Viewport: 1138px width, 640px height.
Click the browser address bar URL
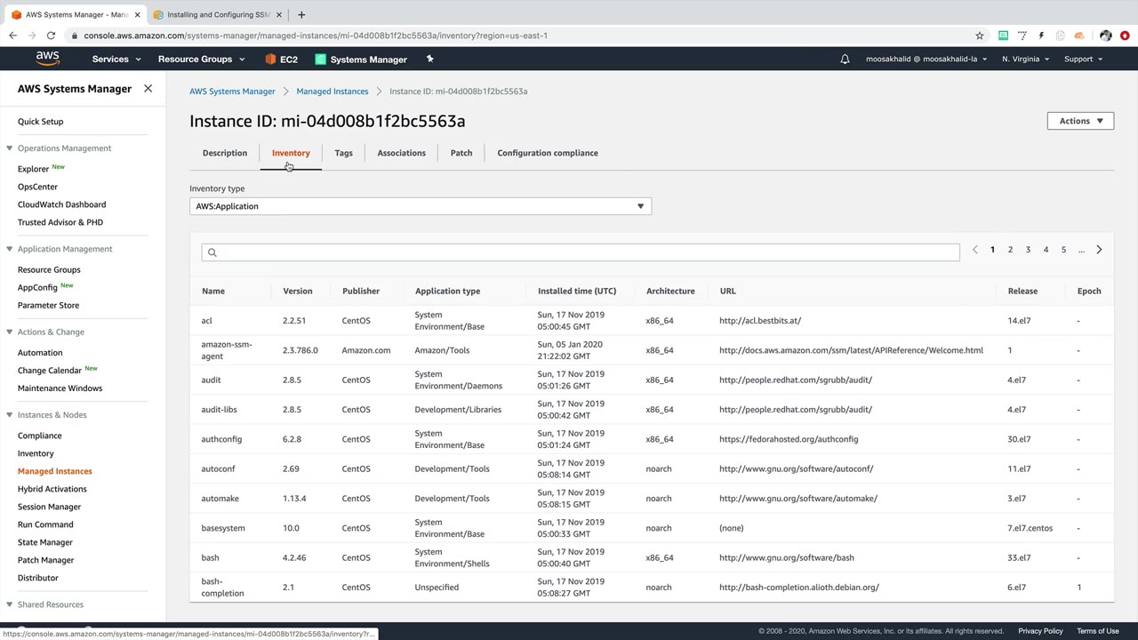(x=316, y=36)
